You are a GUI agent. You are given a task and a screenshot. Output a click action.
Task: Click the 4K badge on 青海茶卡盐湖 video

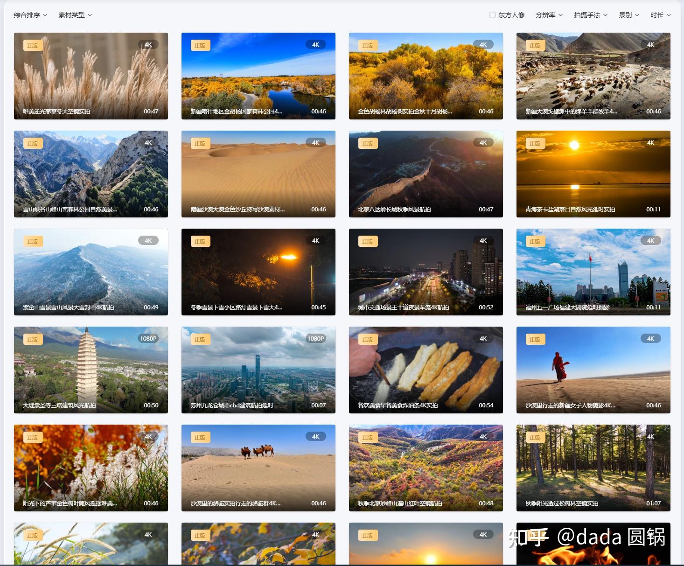click(650, 143)
